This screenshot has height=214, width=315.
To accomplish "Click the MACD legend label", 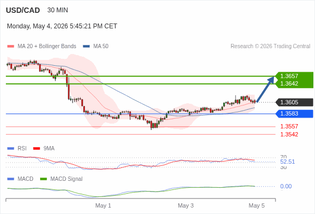I will (26, 179).
